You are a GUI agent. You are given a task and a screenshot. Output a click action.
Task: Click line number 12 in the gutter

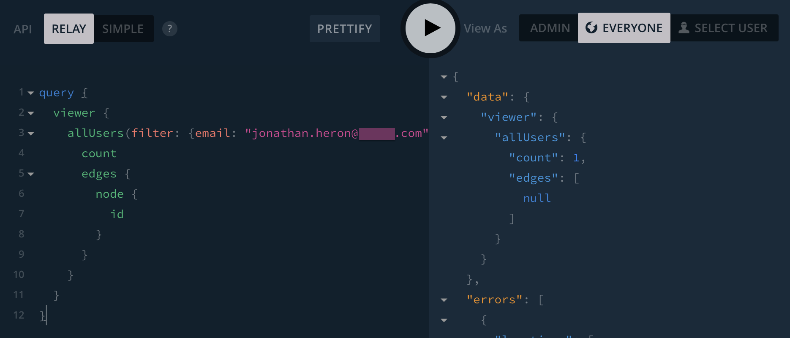click(19, 315)
